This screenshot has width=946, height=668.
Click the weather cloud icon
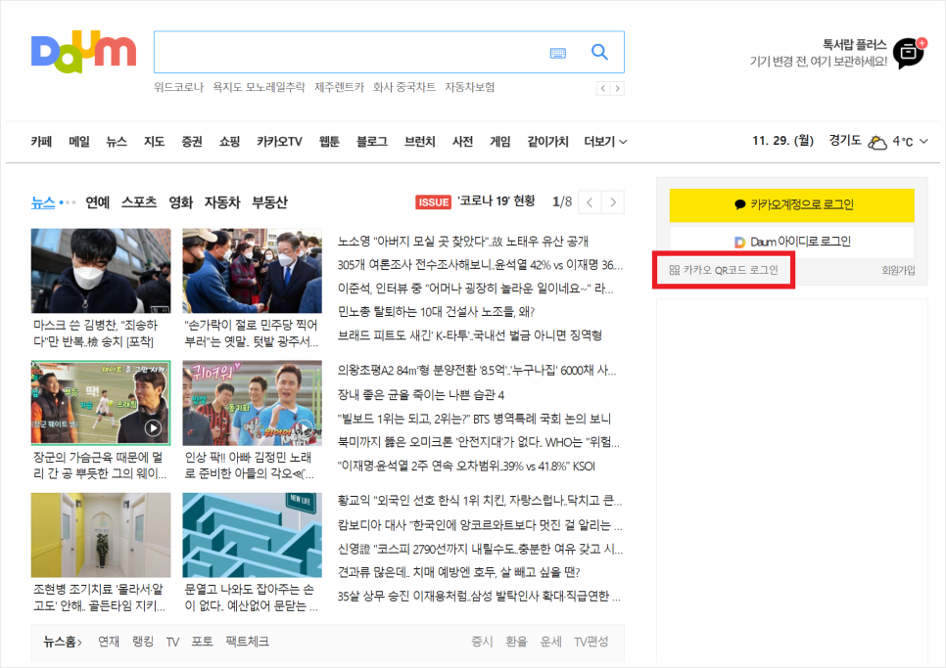tap(876, 142)
